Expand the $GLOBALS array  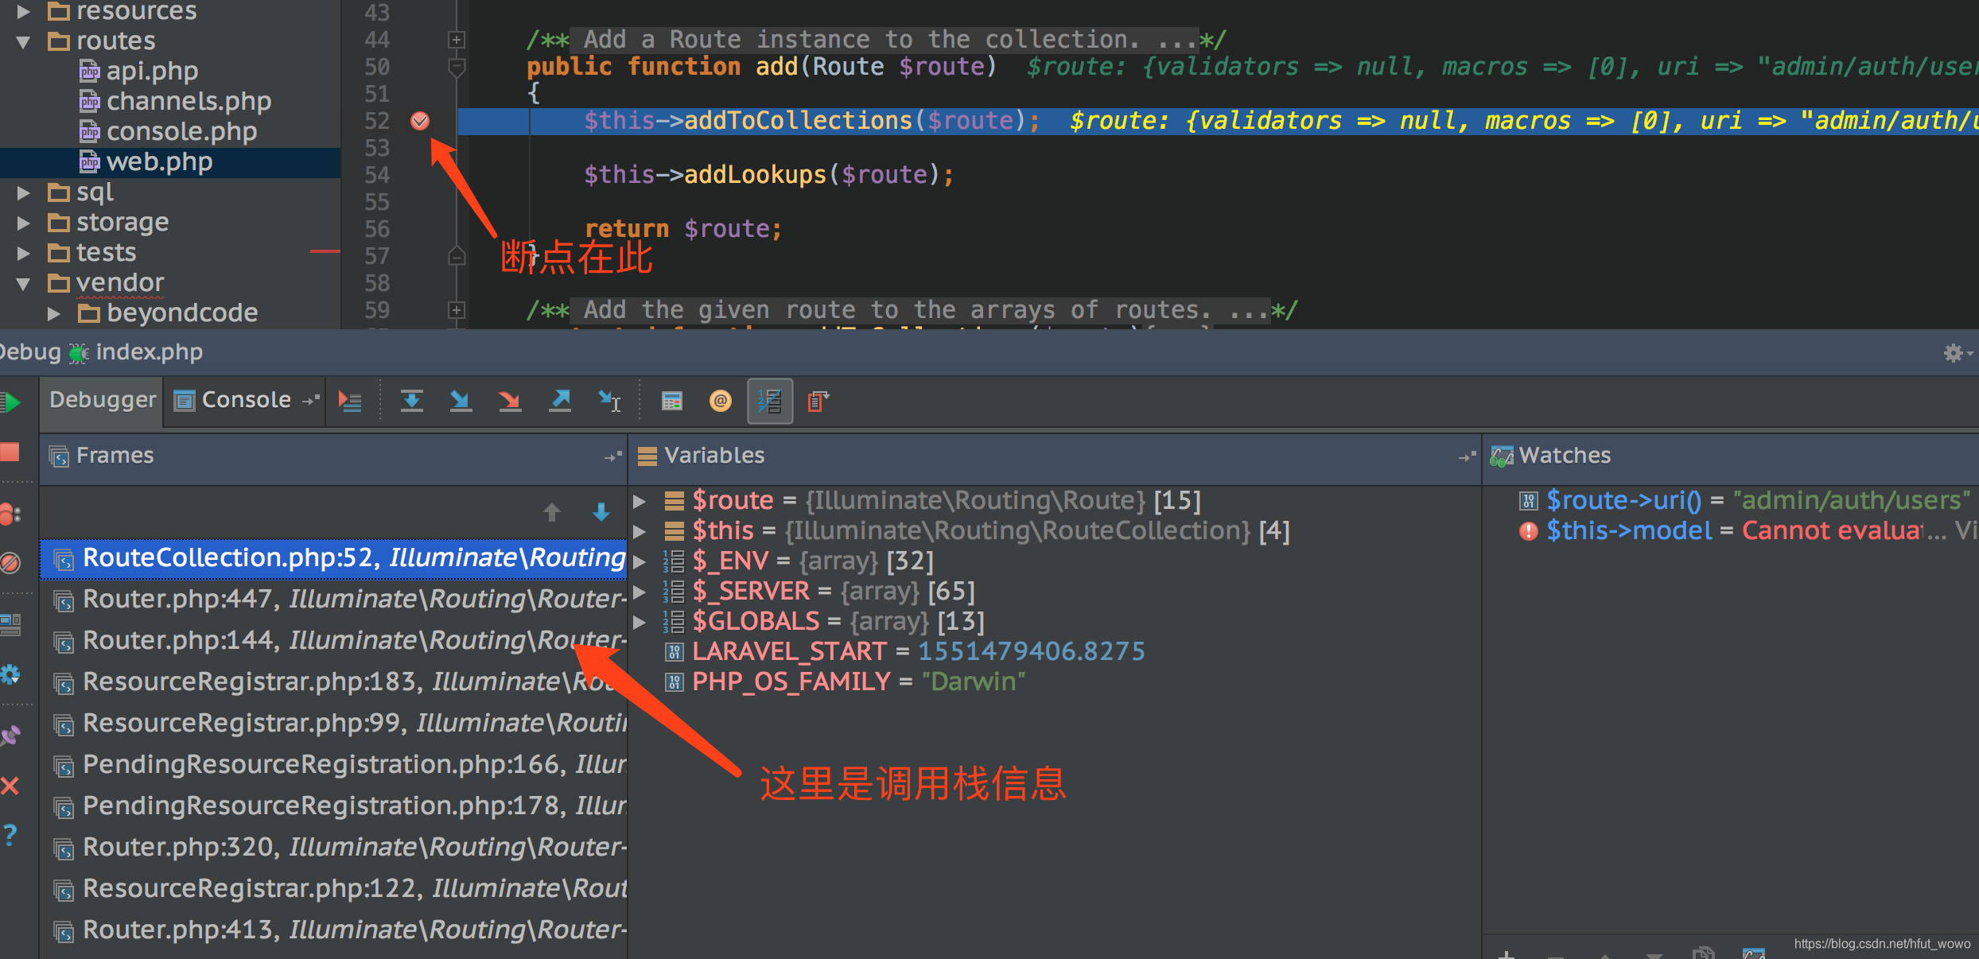640,622
